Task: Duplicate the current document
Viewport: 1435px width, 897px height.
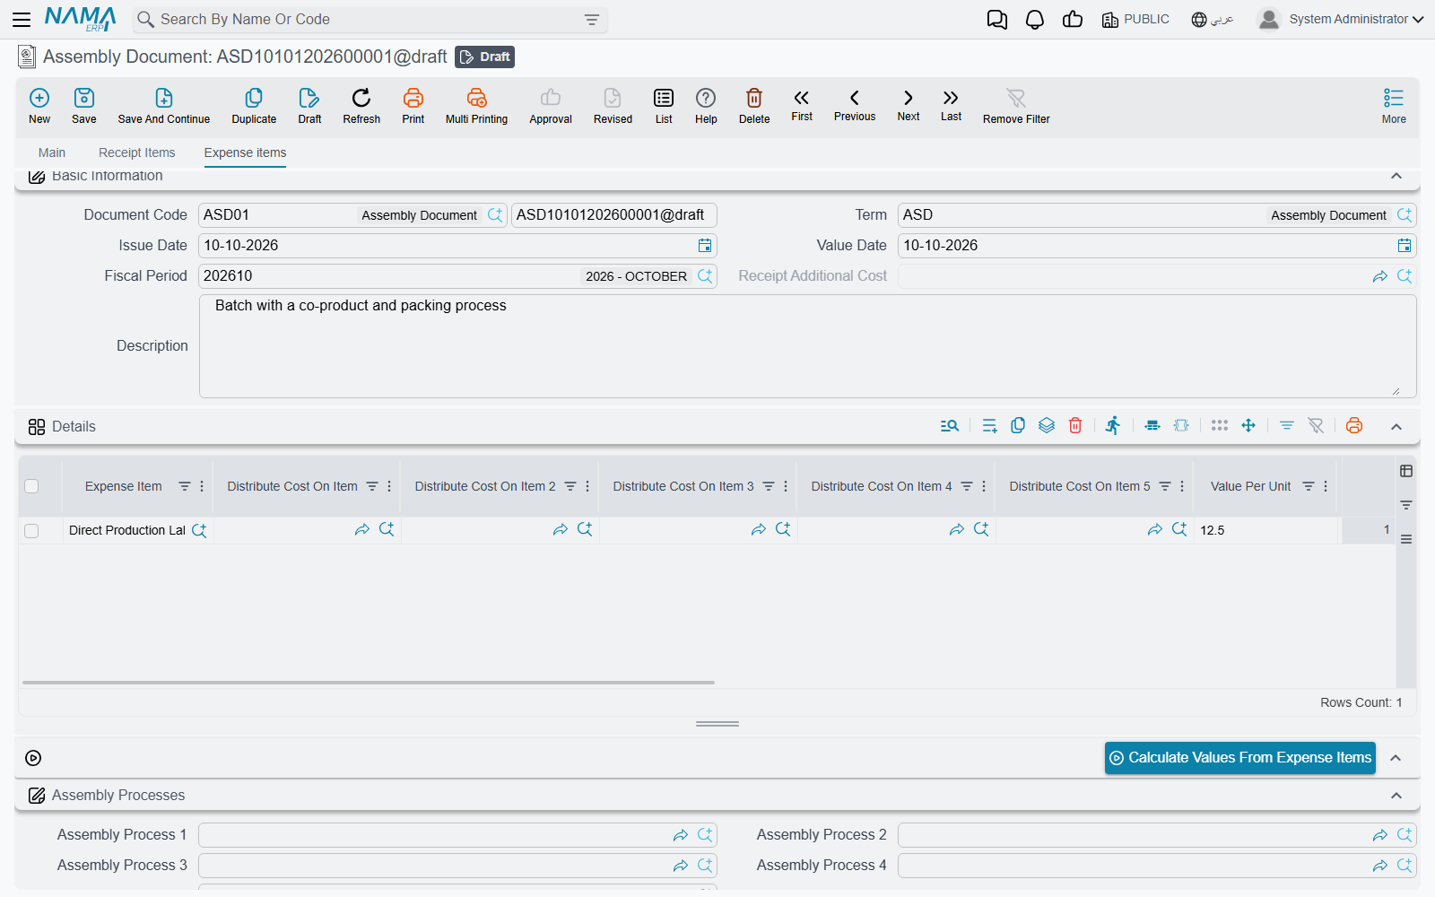Action: click(254, 106)
